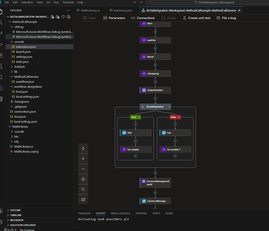
Task: Collapse the DecideOperation condition node
Action: 169,107
